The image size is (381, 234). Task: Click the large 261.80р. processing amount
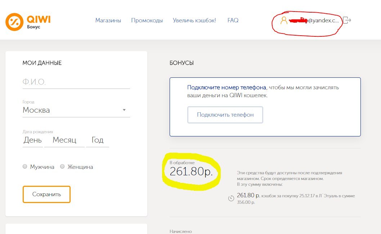point(191,172)
